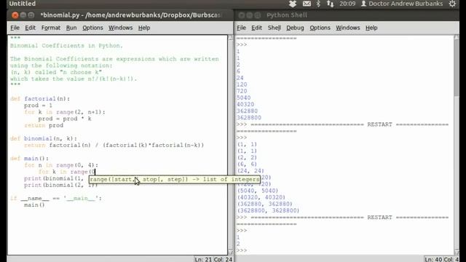
Task: Minimize the binomial.py editor window
Action: click(x=23, y=15)
